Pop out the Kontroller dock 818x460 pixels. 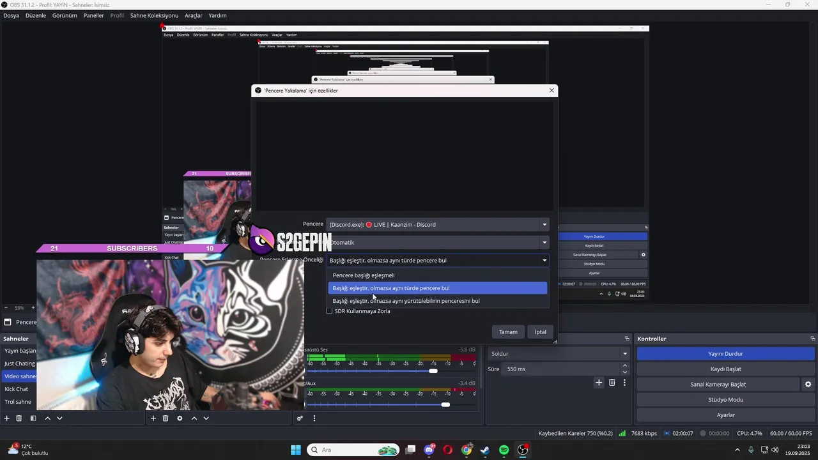coord(812,339)
